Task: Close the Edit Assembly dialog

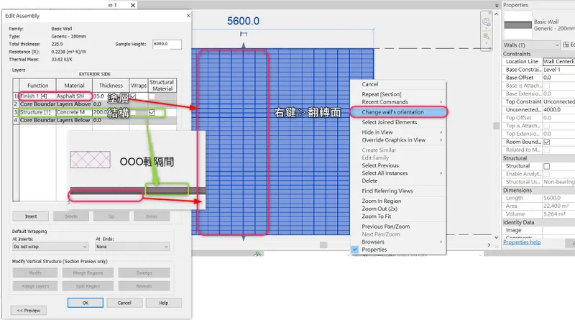Action: tap(188, 15)
